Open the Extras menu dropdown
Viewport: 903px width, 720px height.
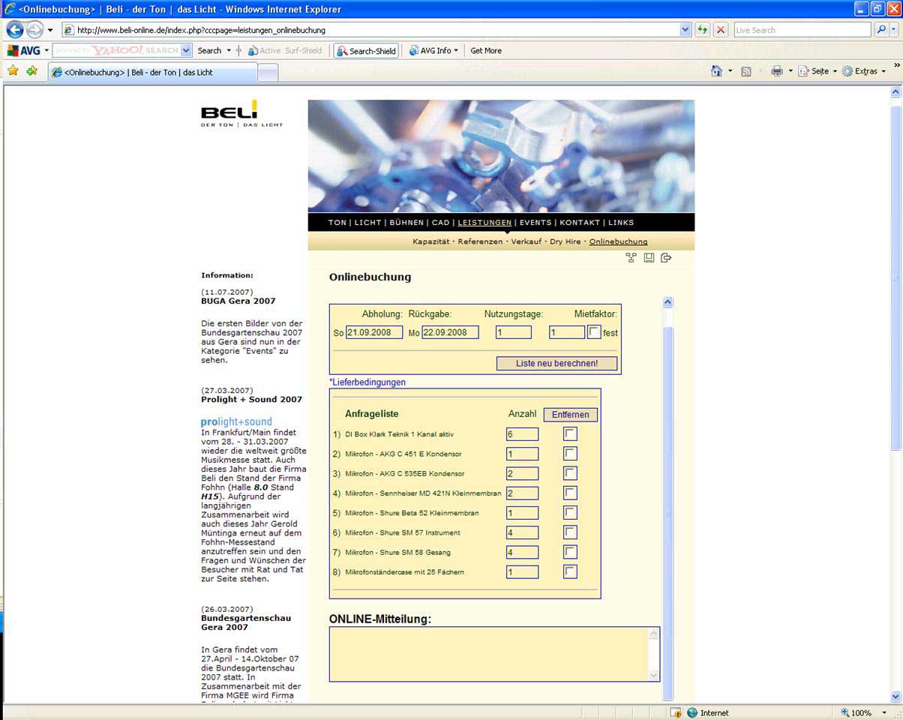(864, 71)
